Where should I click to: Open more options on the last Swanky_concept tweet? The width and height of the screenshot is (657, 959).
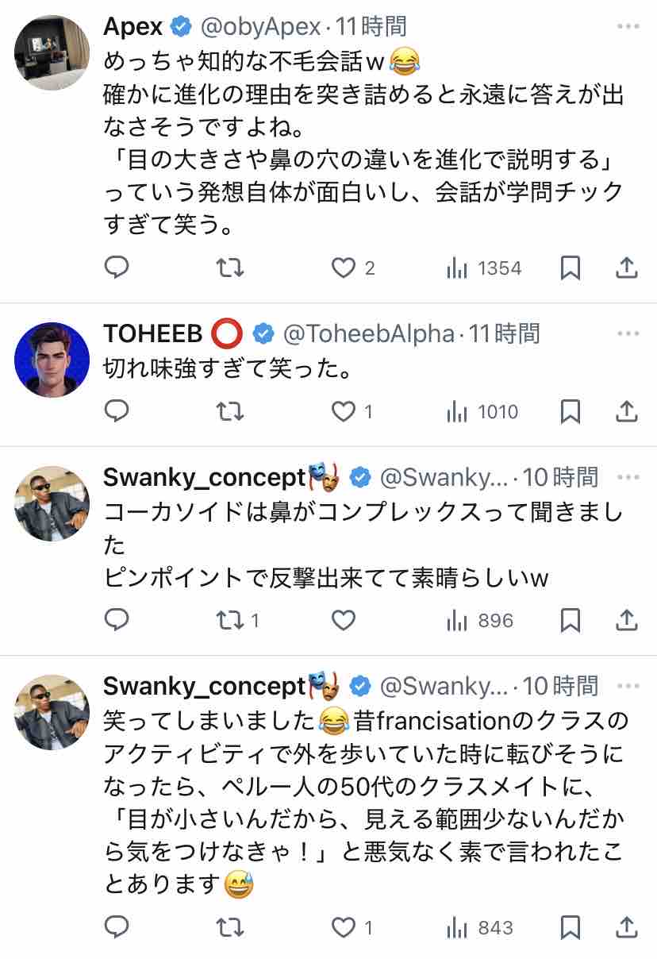click(x=628, y=685)
